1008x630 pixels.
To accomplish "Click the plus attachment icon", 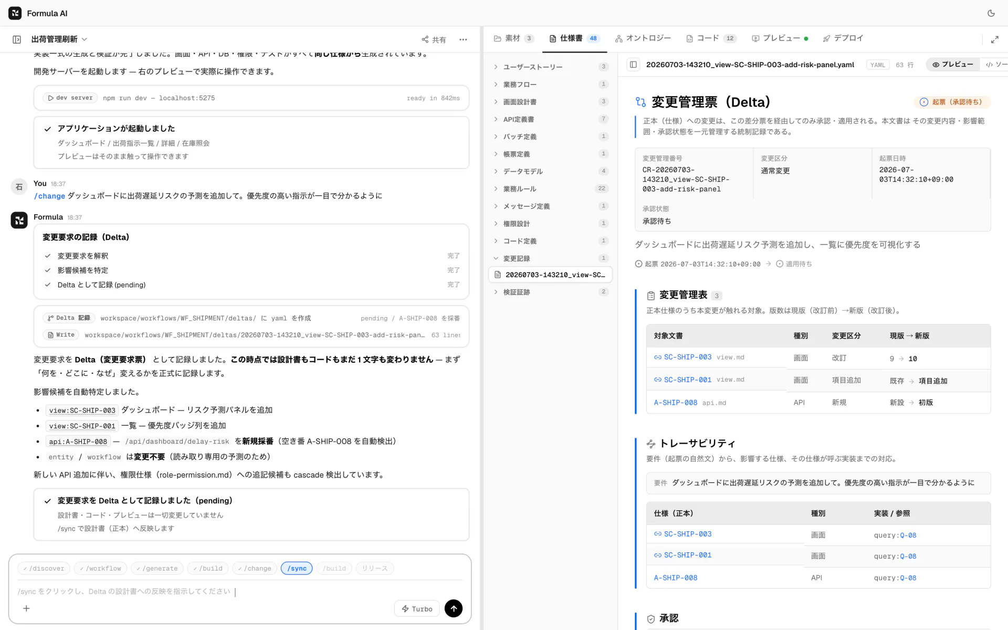I will coord(26,608).
